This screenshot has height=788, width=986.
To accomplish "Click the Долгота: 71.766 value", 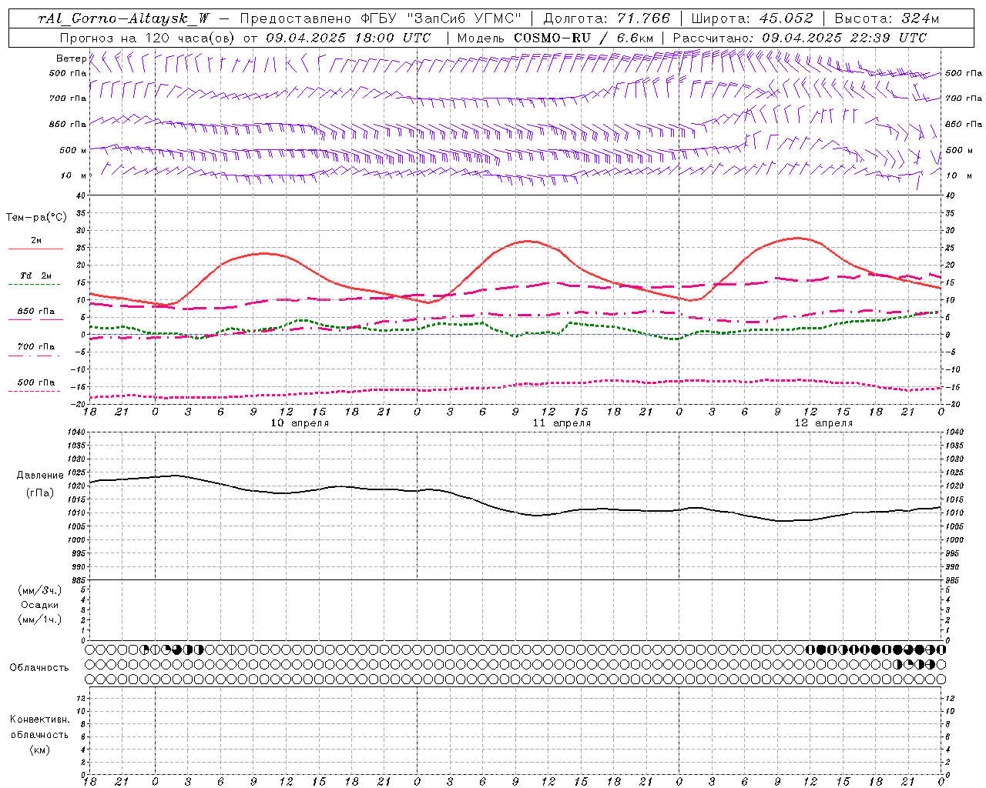I will (607, 18).
